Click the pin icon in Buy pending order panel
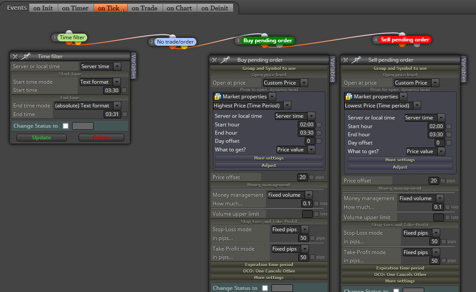 225,60
